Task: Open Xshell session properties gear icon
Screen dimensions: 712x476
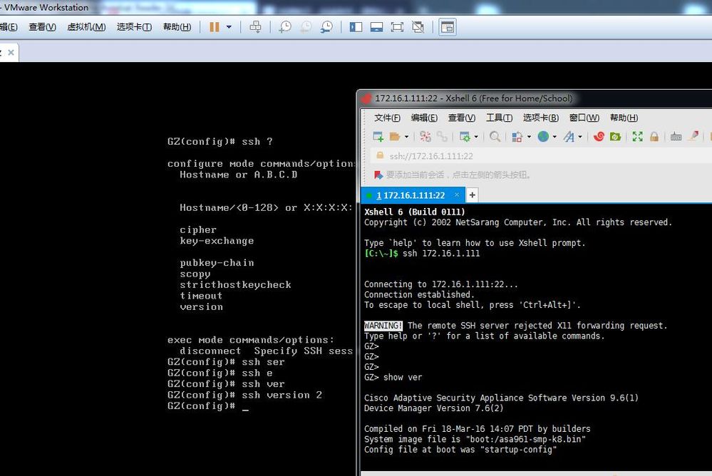Action: [x=465, y=137]
